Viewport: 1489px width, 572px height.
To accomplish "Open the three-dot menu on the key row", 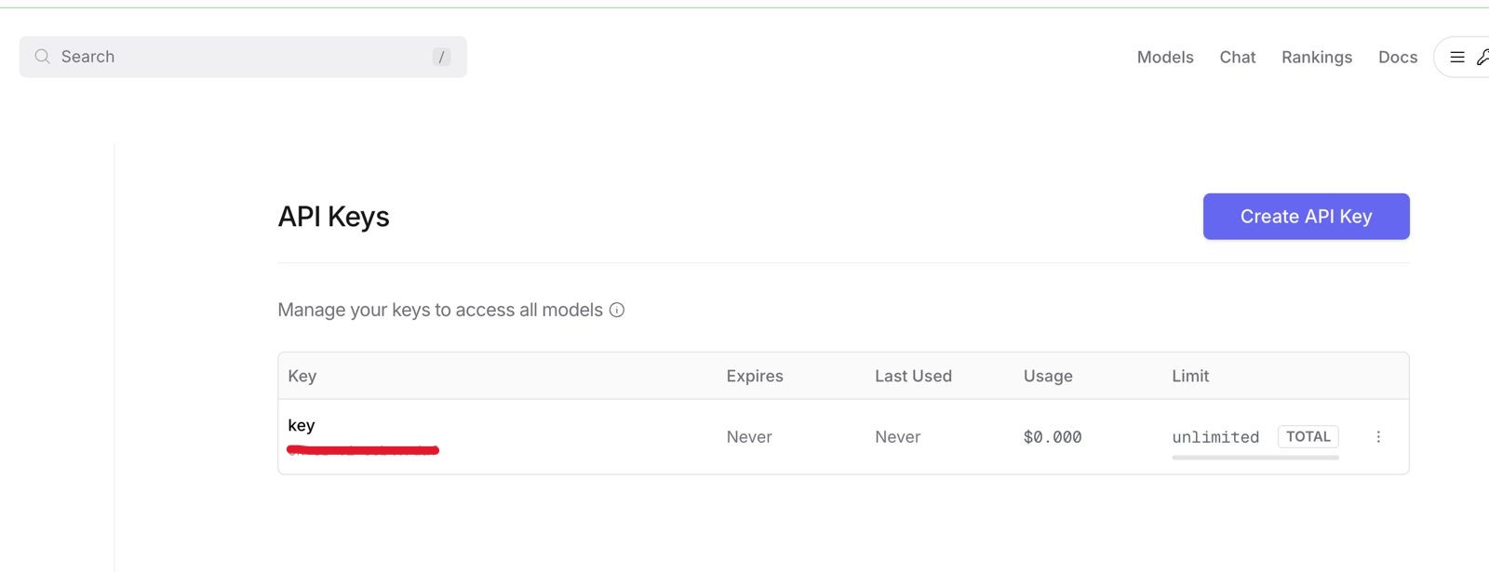I will 1379,436.
